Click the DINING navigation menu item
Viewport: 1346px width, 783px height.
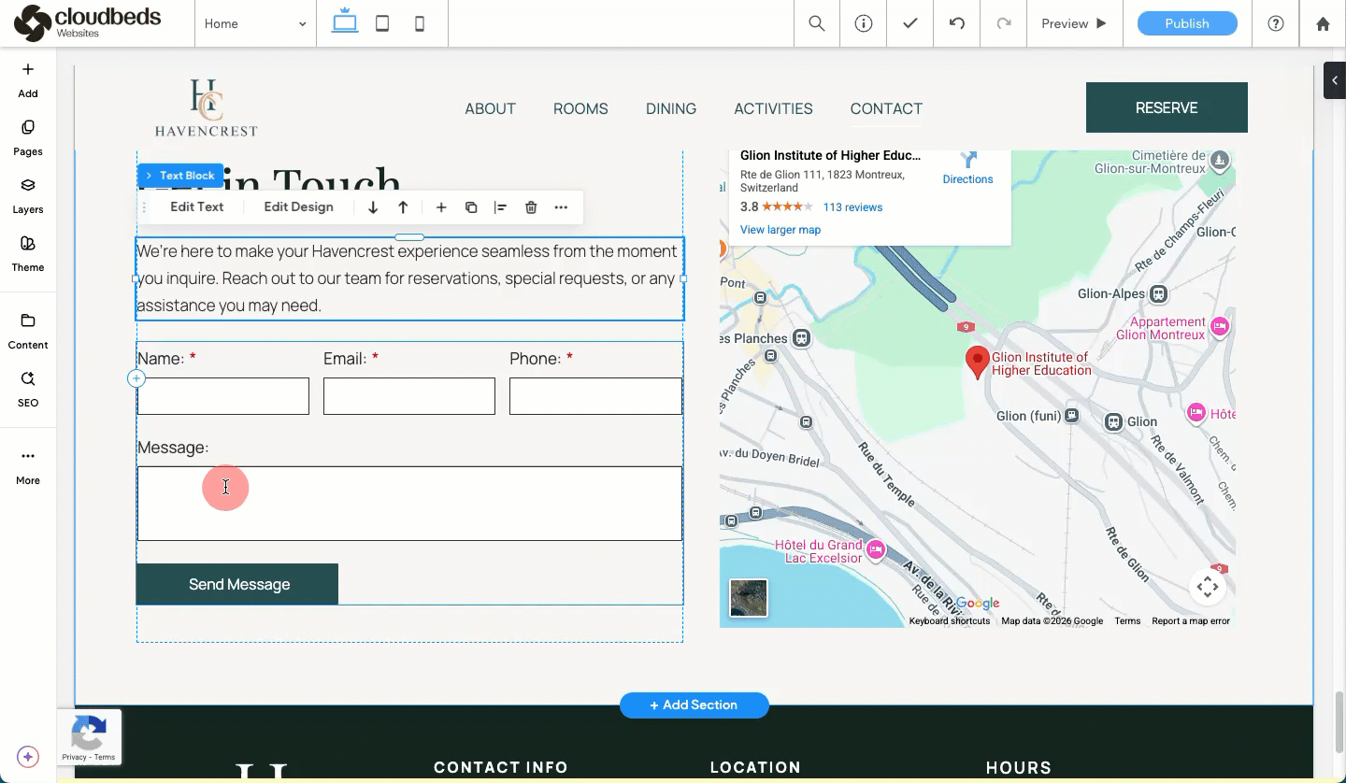[671, 108]
